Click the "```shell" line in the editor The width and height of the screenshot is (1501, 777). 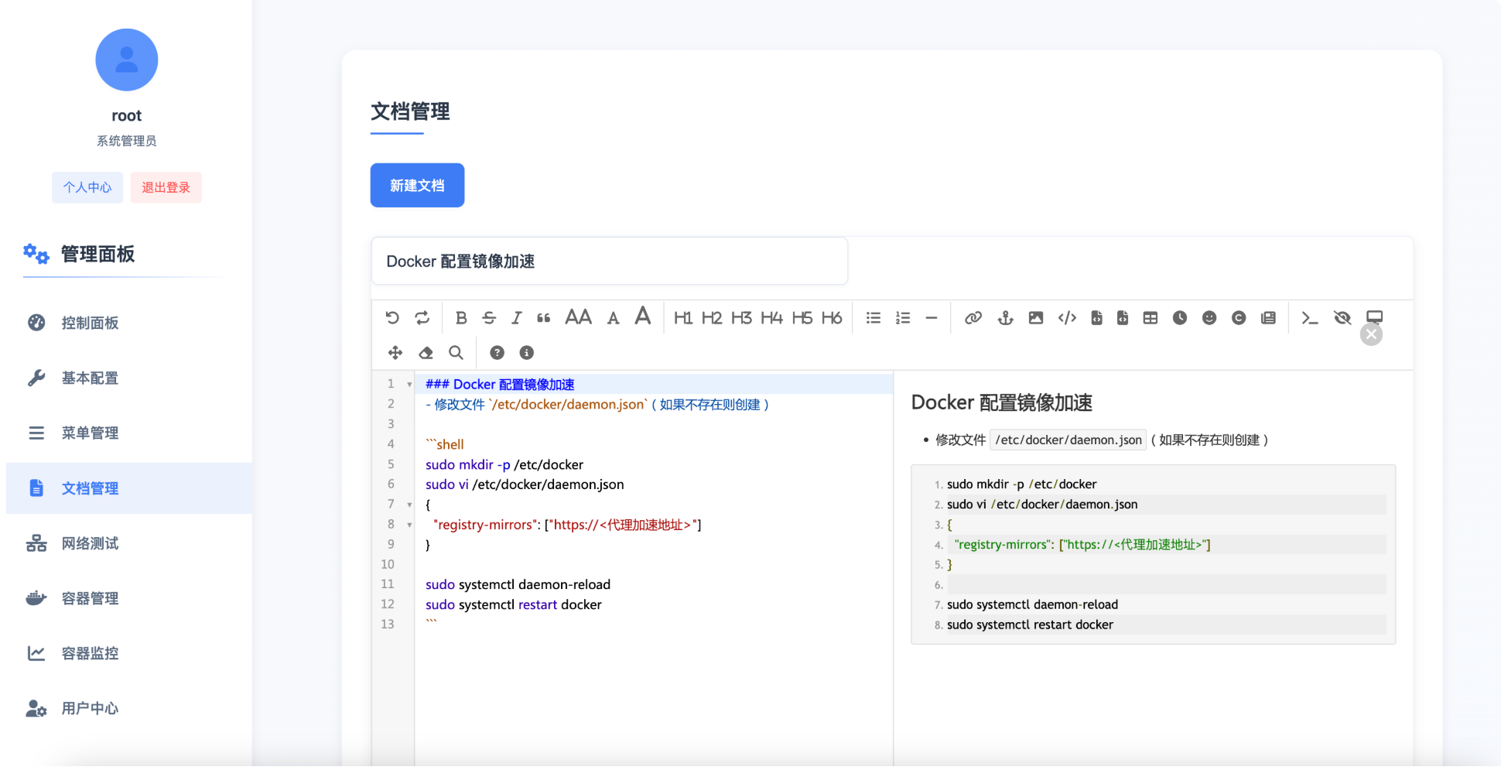pos(445,444)
